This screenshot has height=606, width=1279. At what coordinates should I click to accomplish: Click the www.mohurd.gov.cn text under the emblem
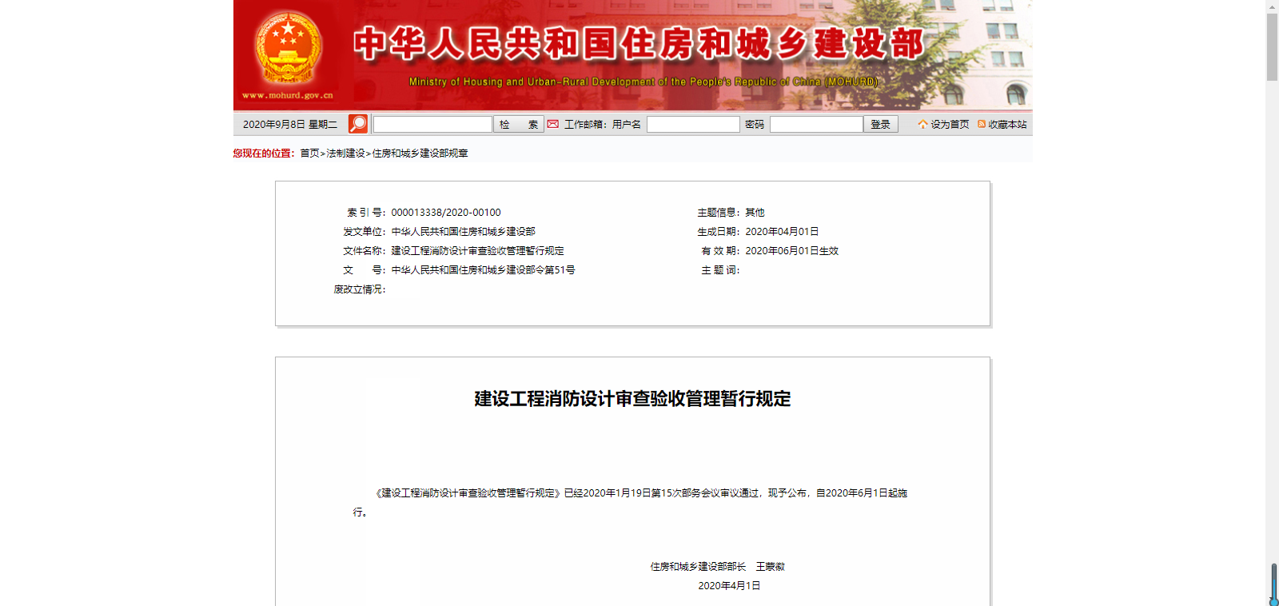tap(288, 95)
